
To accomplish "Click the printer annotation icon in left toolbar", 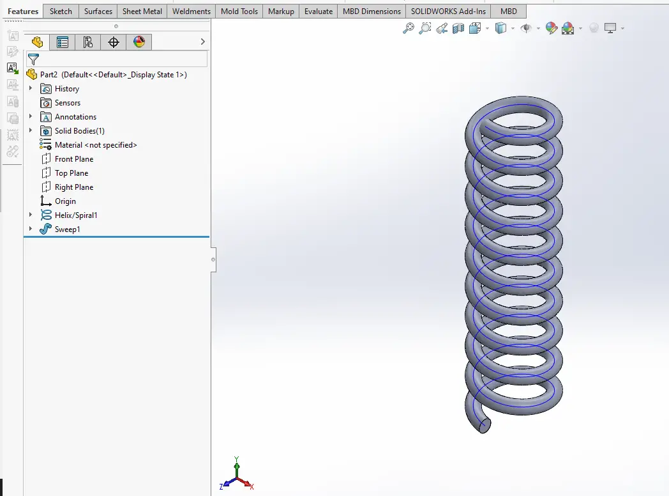I will [13, 118].
